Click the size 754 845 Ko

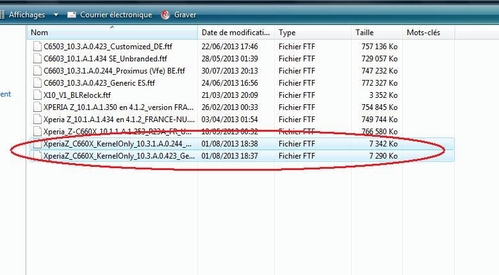[x=379, y=107]
